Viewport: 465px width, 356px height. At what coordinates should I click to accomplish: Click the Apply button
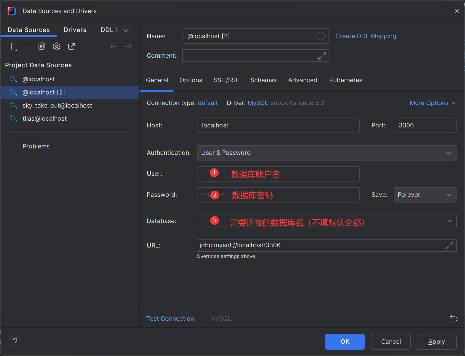(437, 342)
